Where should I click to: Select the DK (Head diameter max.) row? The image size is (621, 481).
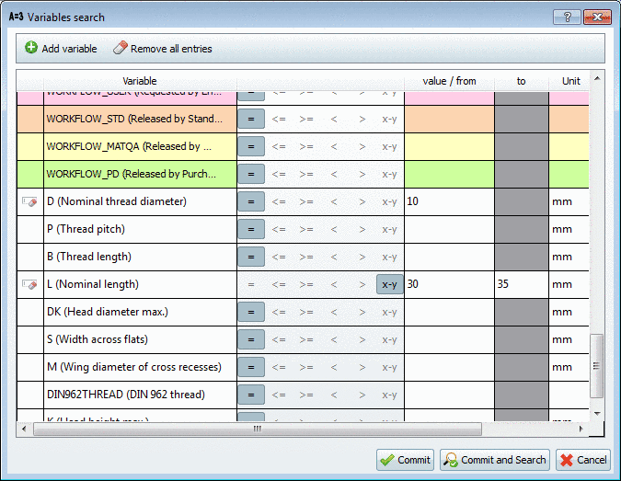point(140,312)
